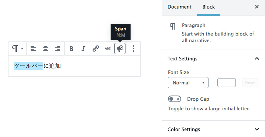Screen dimensions: 265x137
Task: Enable the Drop Cap toggle
Action: pyautogui.click(x=175, y=99)
